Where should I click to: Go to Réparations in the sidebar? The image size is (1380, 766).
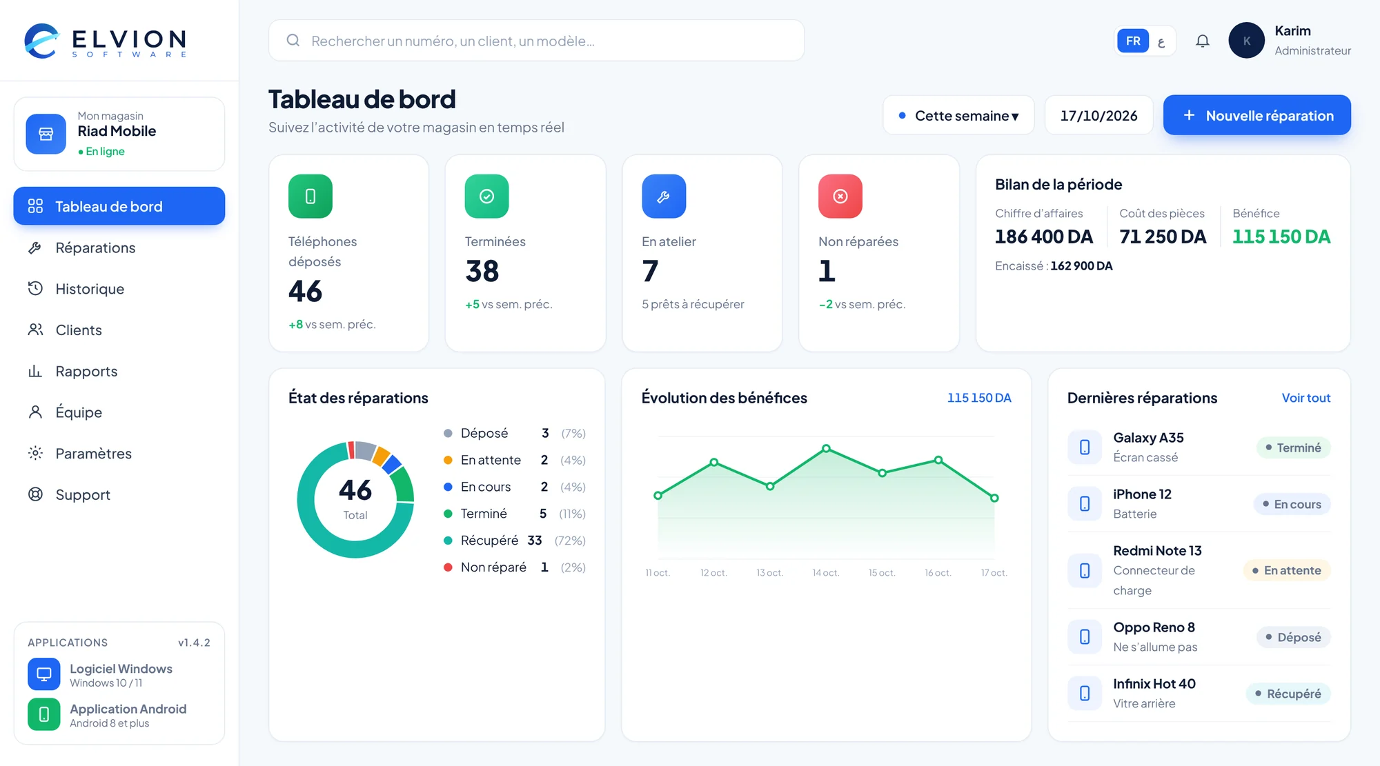119,248
